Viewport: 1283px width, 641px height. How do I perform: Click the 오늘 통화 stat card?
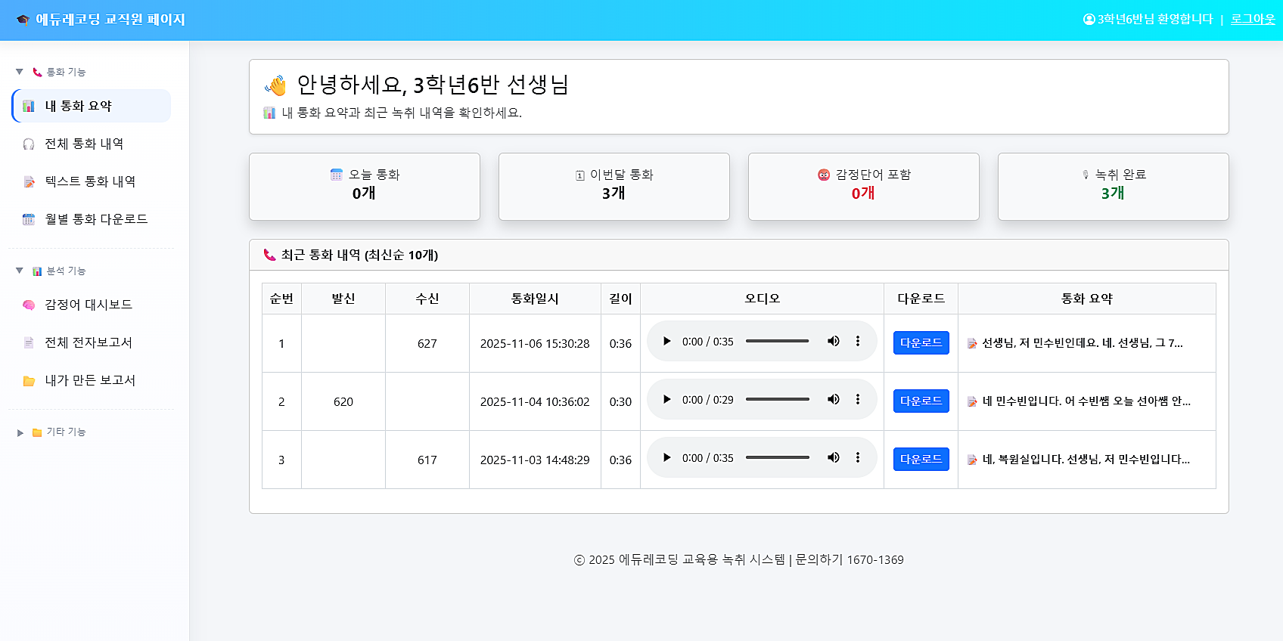pos(365,187)
